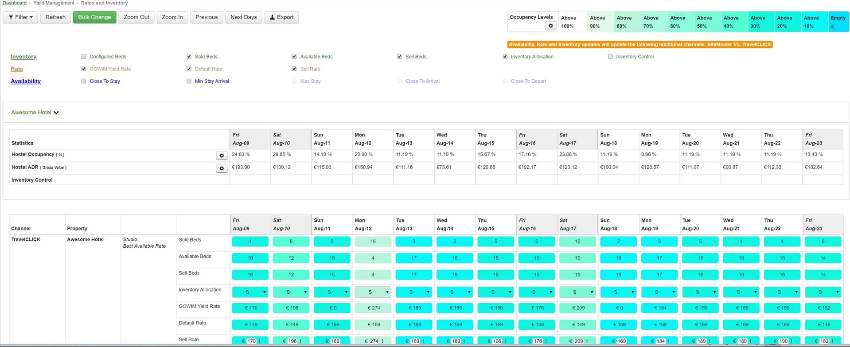Click the Export download button
This screenshot has height=347, width=850.
coord(281,17)
